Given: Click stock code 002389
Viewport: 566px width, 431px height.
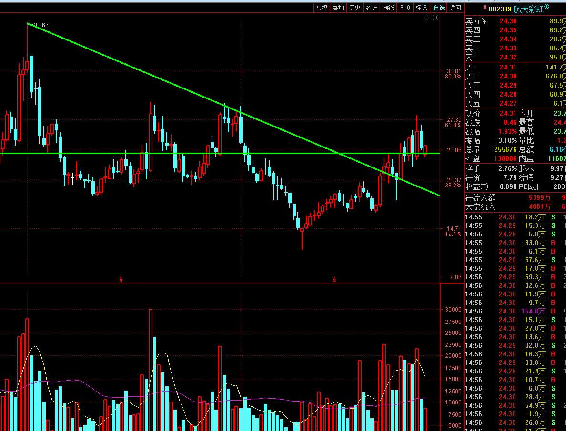Looking at the screenshot, I should pos(500,10).
